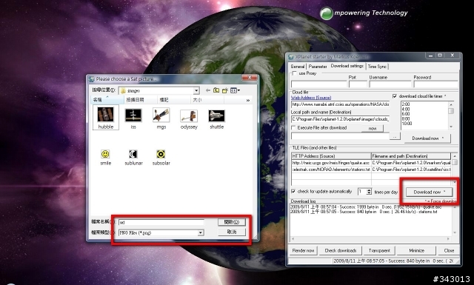Image resolution: width=474 pixels, height=285 pixels.
Task: Select the iss satellite image
Action: 133,118
